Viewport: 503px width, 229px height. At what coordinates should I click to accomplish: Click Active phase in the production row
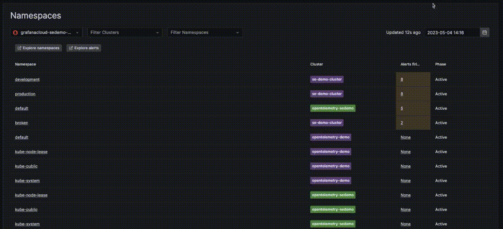pyautogui.click(x=441, y=94)
